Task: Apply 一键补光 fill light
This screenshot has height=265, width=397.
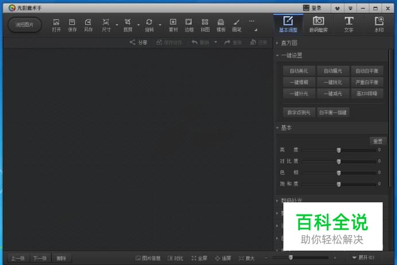Action: pos(299,94)
